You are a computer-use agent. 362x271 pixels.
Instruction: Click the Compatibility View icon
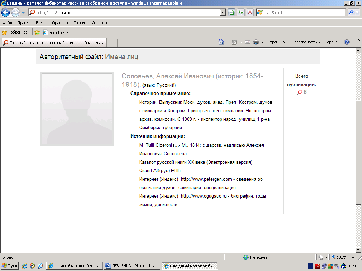pos(232,12)
